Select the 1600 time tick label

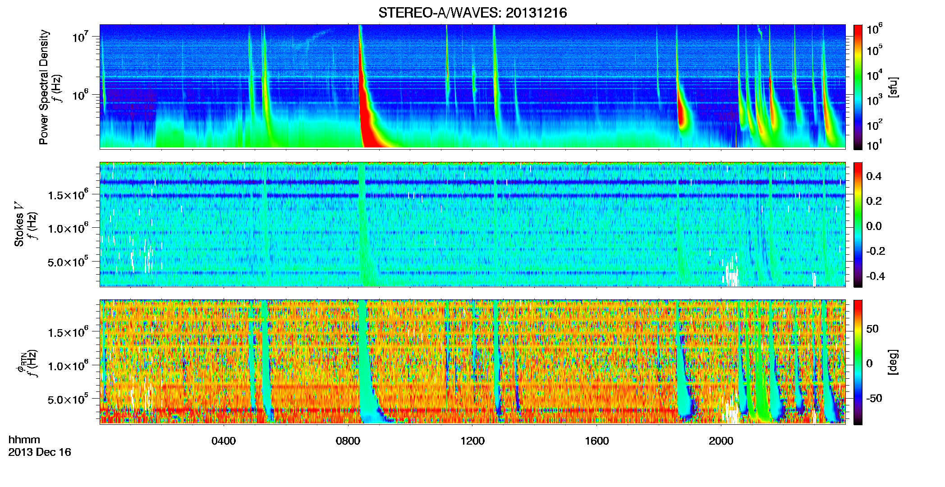597,441
